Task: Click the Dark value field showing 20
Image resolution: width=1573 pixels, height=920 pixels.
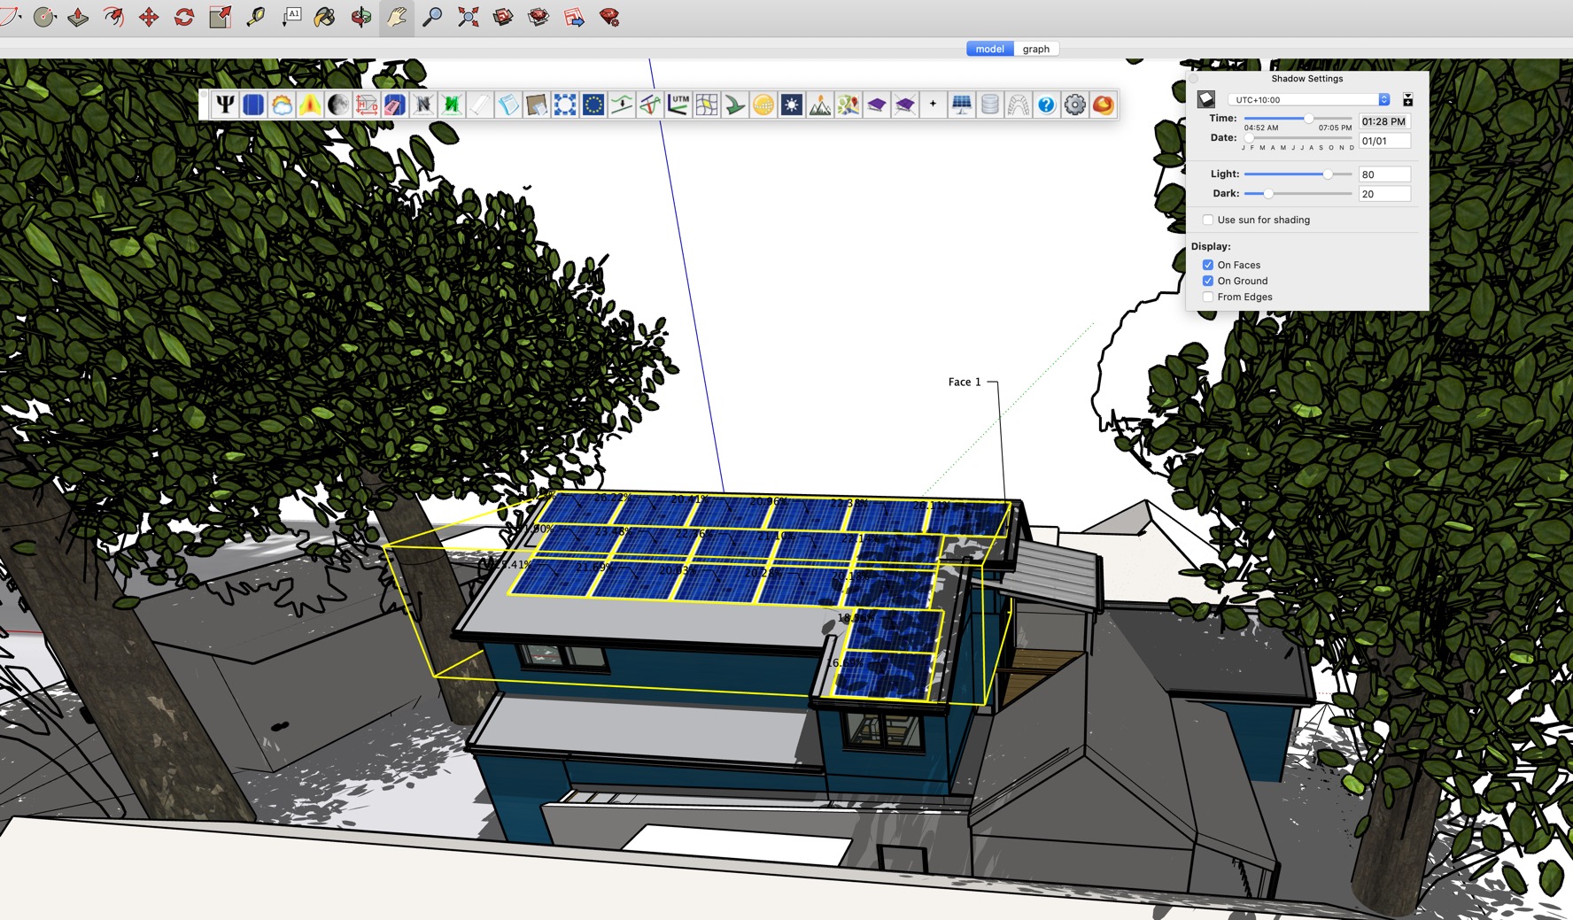Action: click(1384, 194)
